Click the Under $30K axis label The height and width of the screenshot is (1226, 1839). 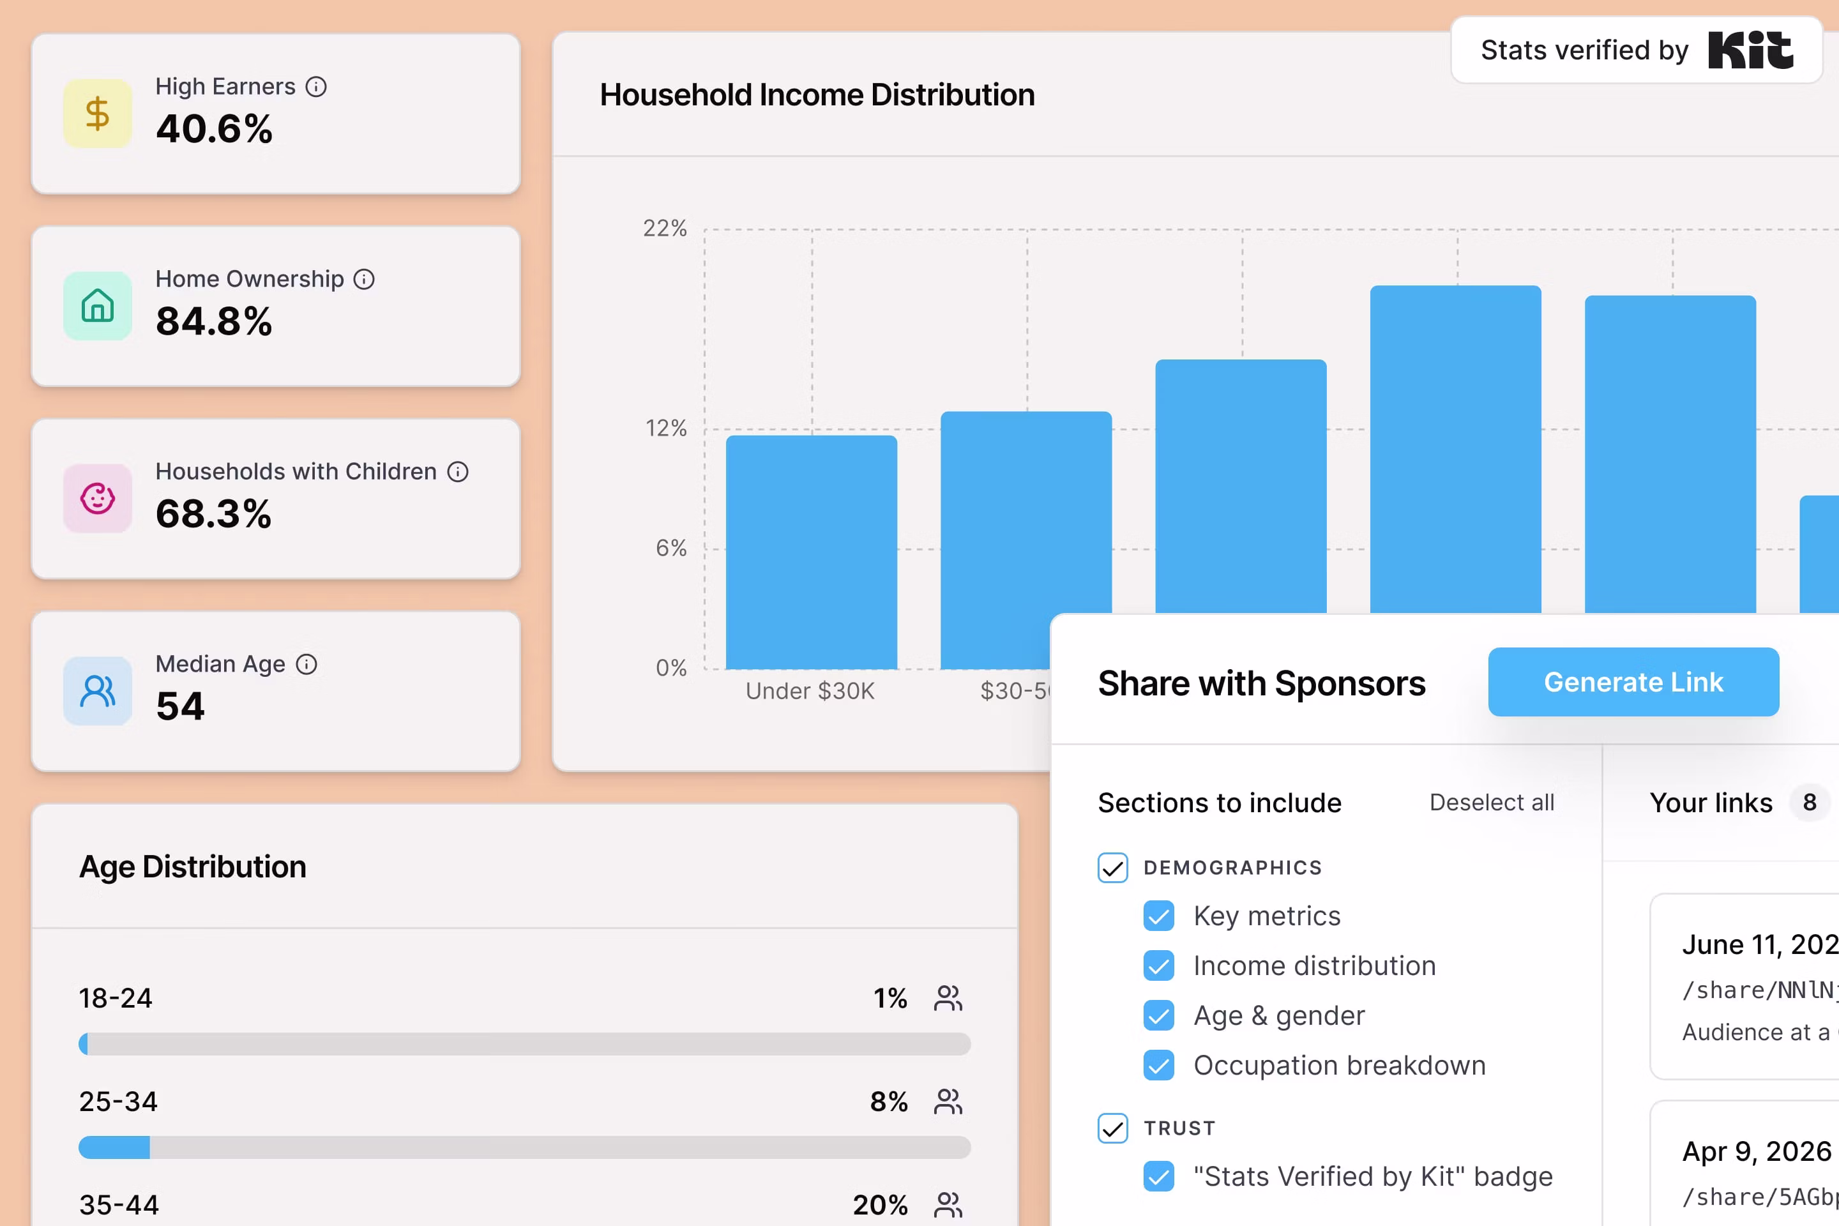click(x=810, y=691)
